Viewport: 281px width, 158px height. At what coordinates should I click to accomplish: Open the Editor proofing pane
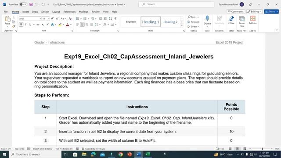pos(231,20)
